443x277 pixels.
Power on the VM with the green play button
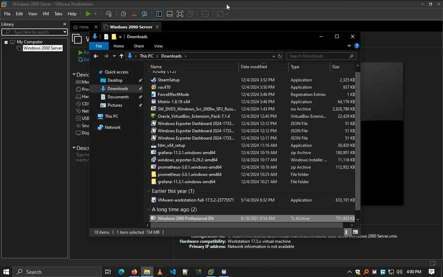[x=88, y=14]
